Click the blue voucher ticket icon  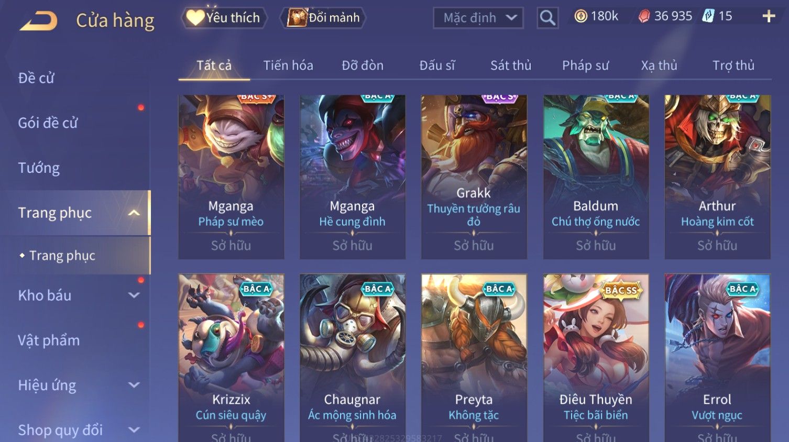(x=708, y=16)
